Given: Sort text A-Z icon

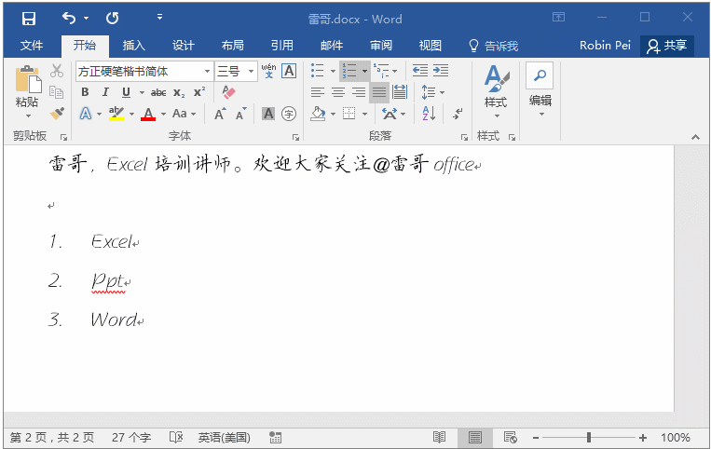Looking at the screenshot, I should click(429, 114).
